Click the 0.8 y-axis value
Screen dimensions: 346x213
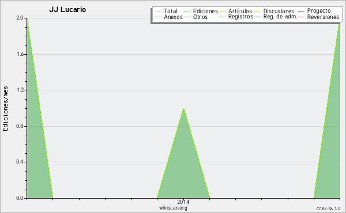point(20,126)
